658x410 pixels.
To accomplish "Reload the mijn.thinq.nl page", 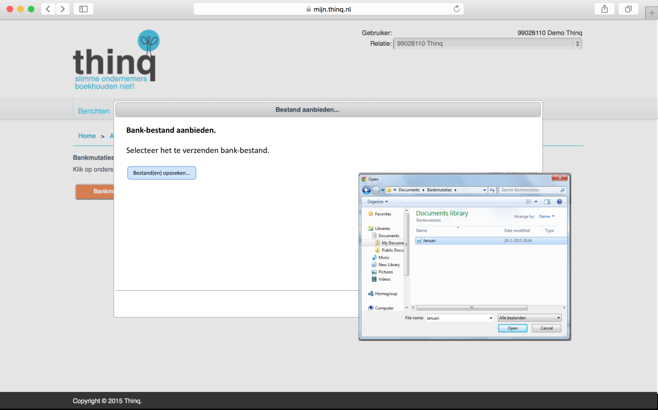I will [x=456, y=9].
